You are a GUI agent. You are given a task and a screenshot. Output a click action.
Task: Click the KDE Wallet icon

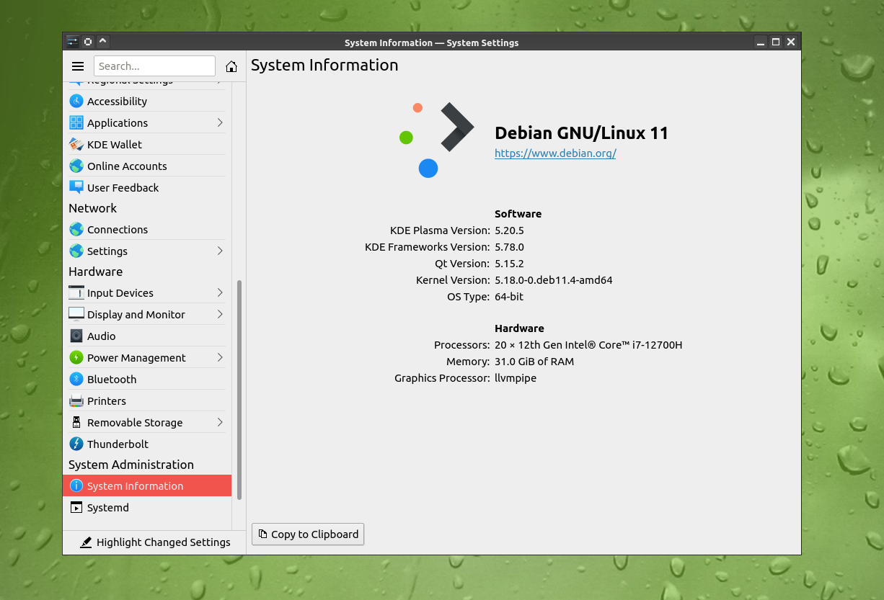click(76, 144)
